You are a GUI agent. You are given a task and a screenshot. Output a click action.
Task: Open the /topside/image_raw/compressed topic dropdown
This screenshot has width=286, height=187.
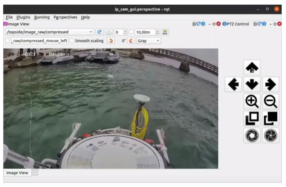[50, 32]
